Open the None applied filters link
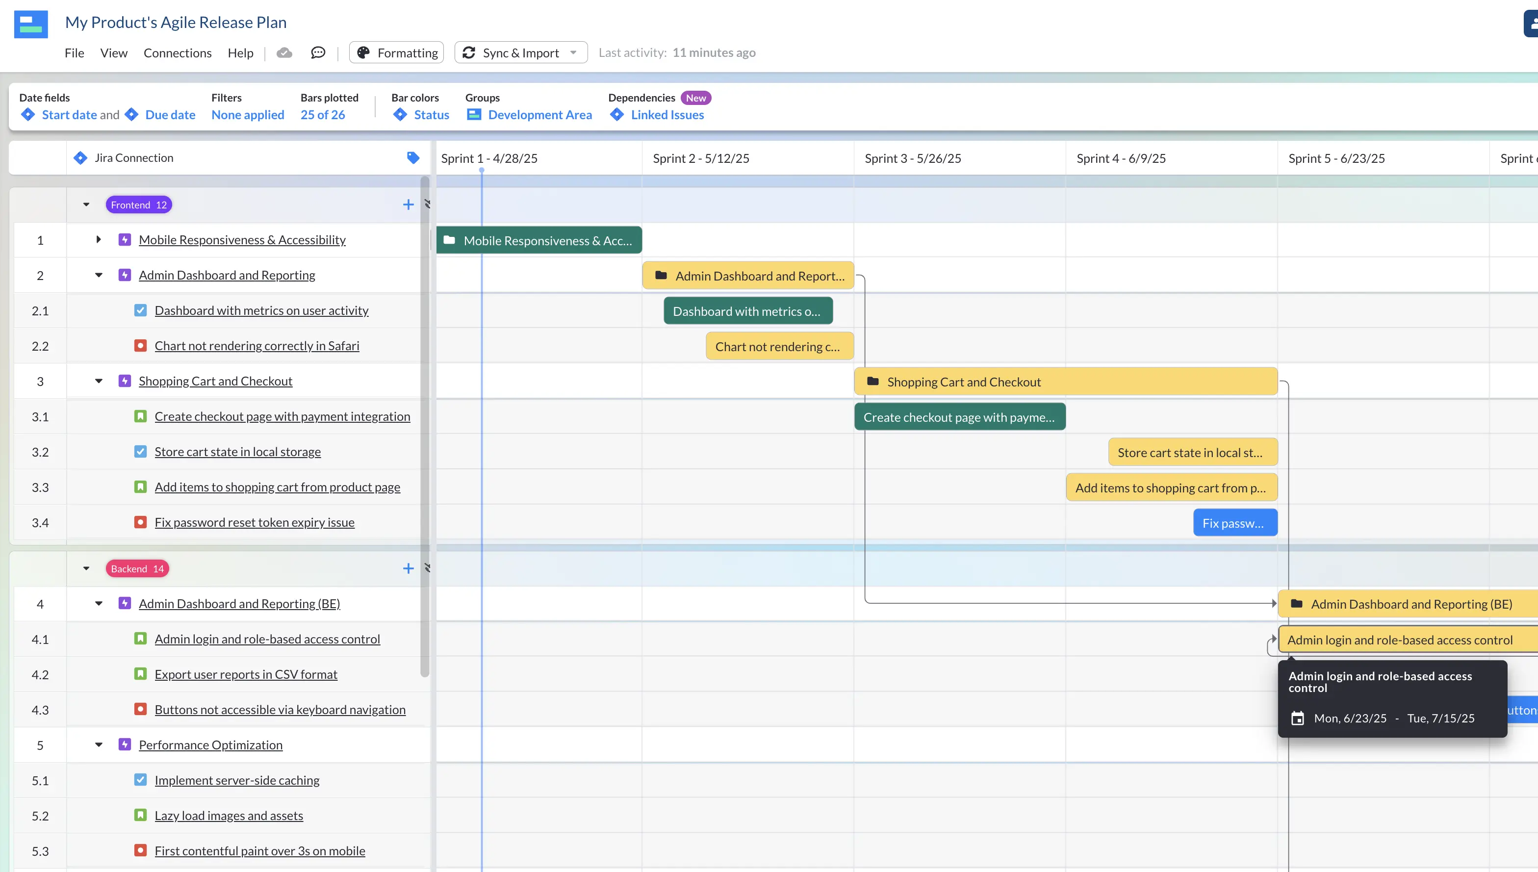Viewport: 1538px width, 872px height. coord(248,114)
